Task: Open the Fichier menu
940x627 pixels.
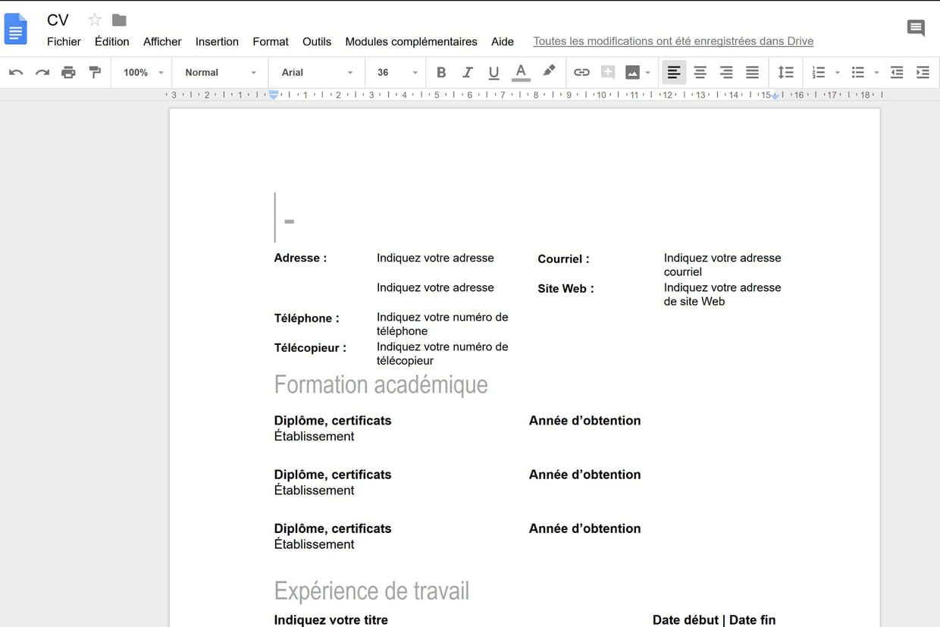Action: pyautogui.click(x=64, y=42)
